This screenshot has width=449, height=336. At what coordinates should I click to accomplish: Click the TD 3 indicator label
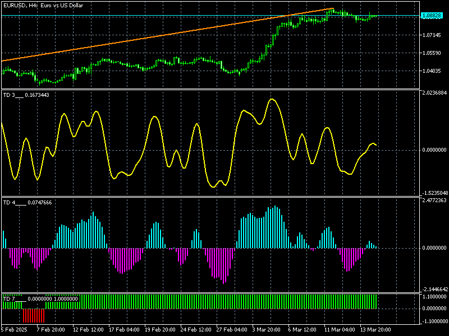pyautogui.click(x=26, y=95)
